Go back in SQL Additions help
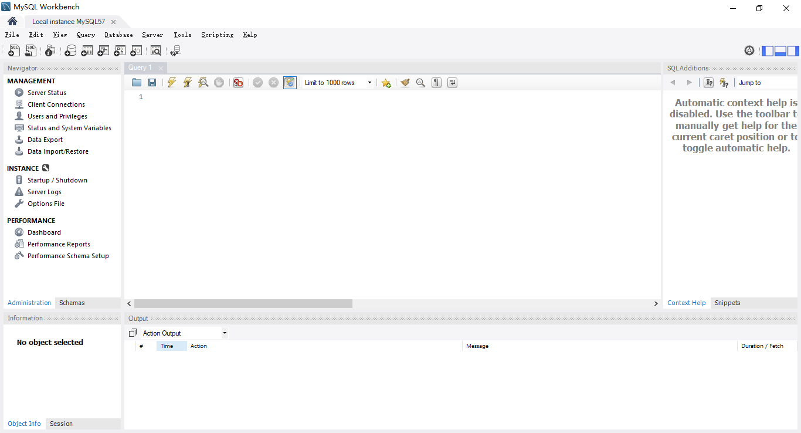The image size is (801, 433). tap(673, 83)
